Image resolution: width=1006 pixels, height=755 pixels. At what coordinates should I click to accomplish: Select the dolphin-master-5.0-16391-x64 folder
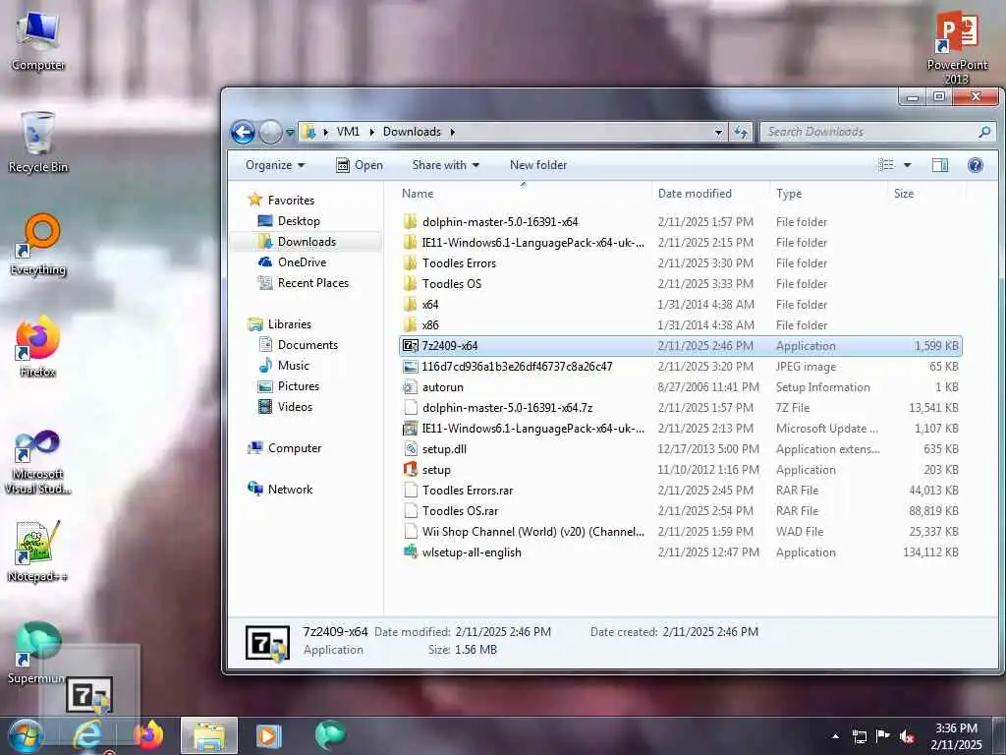[680, 221]
